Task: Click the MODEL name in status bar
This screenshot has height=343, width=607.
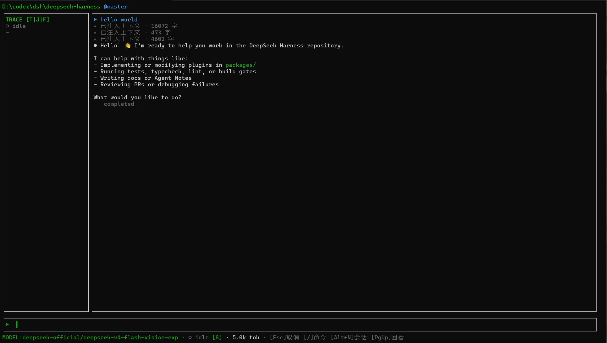Action: coord(90,337)
